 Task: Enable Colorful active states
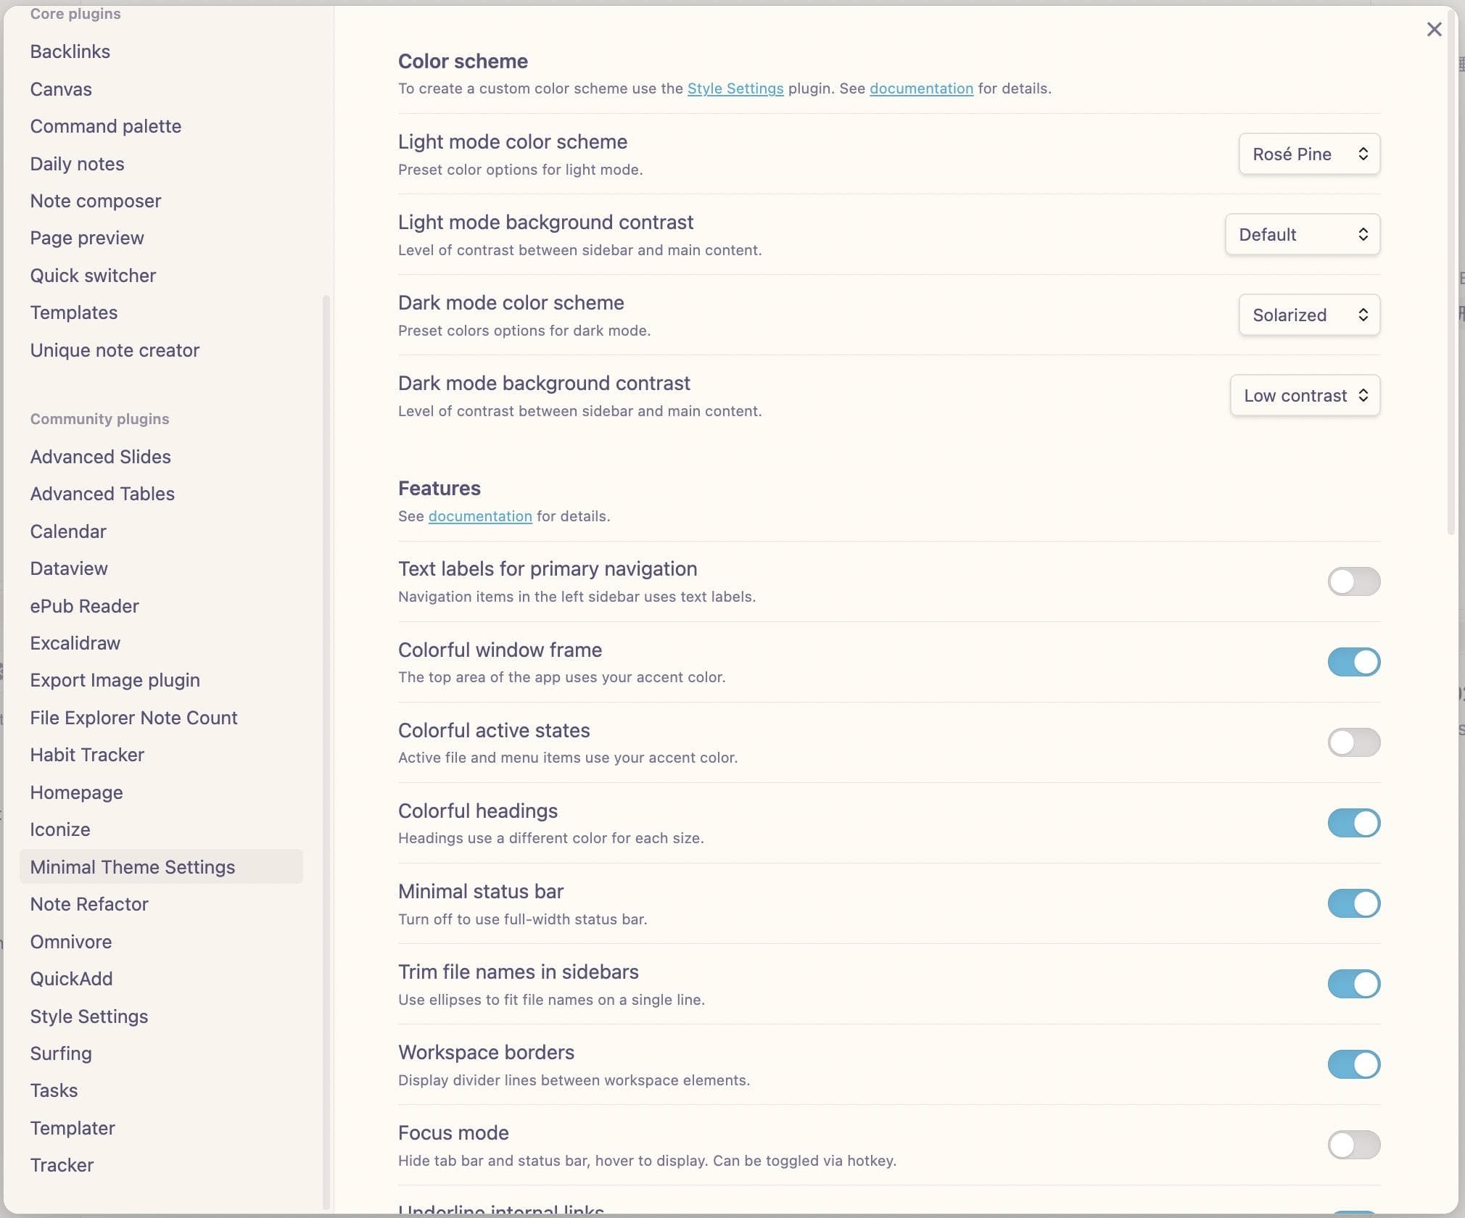point(1353,742)
